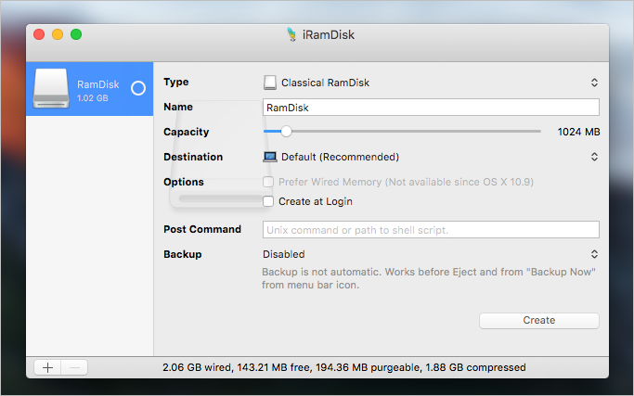Viewport: 634px width, 396px height.
Task: Click the Create at Login label
Action: point(316,201)
